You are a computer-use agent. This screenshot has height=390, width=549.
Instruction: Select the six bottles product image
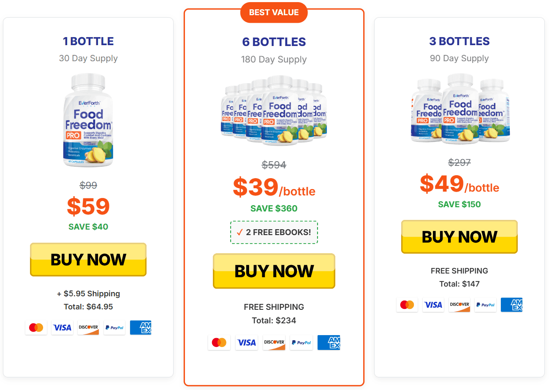click(274, 111)
